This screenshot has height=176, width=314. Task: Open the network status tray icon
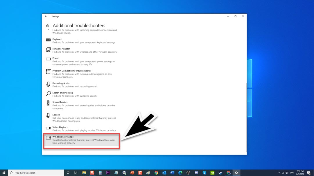tap(283, 173)
